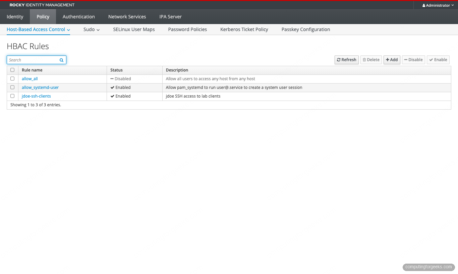The width and height of the screenshot is (458, 274).
Task: Open the Password Policies tab
Action: pos(187,29)
